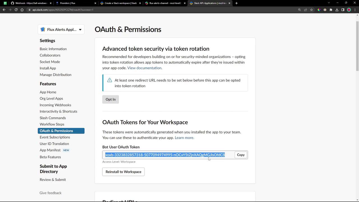Open the browser profile avatar
Image resolution: width=359 pixels, height=202 pixels.
coord(349,10)
